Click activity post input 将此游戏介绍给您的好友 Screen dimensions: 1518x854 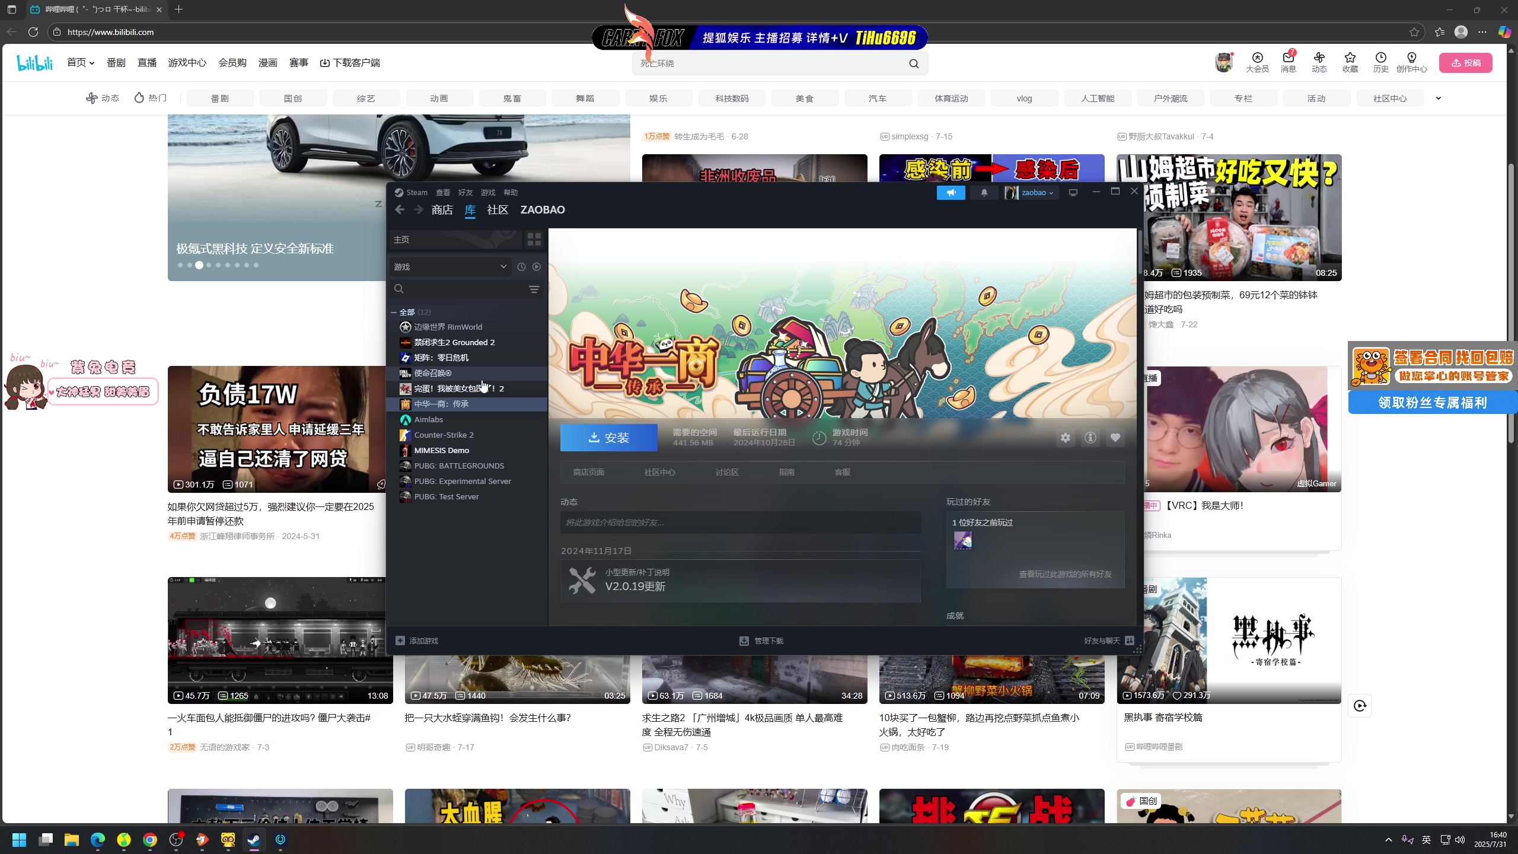point(741,522)
